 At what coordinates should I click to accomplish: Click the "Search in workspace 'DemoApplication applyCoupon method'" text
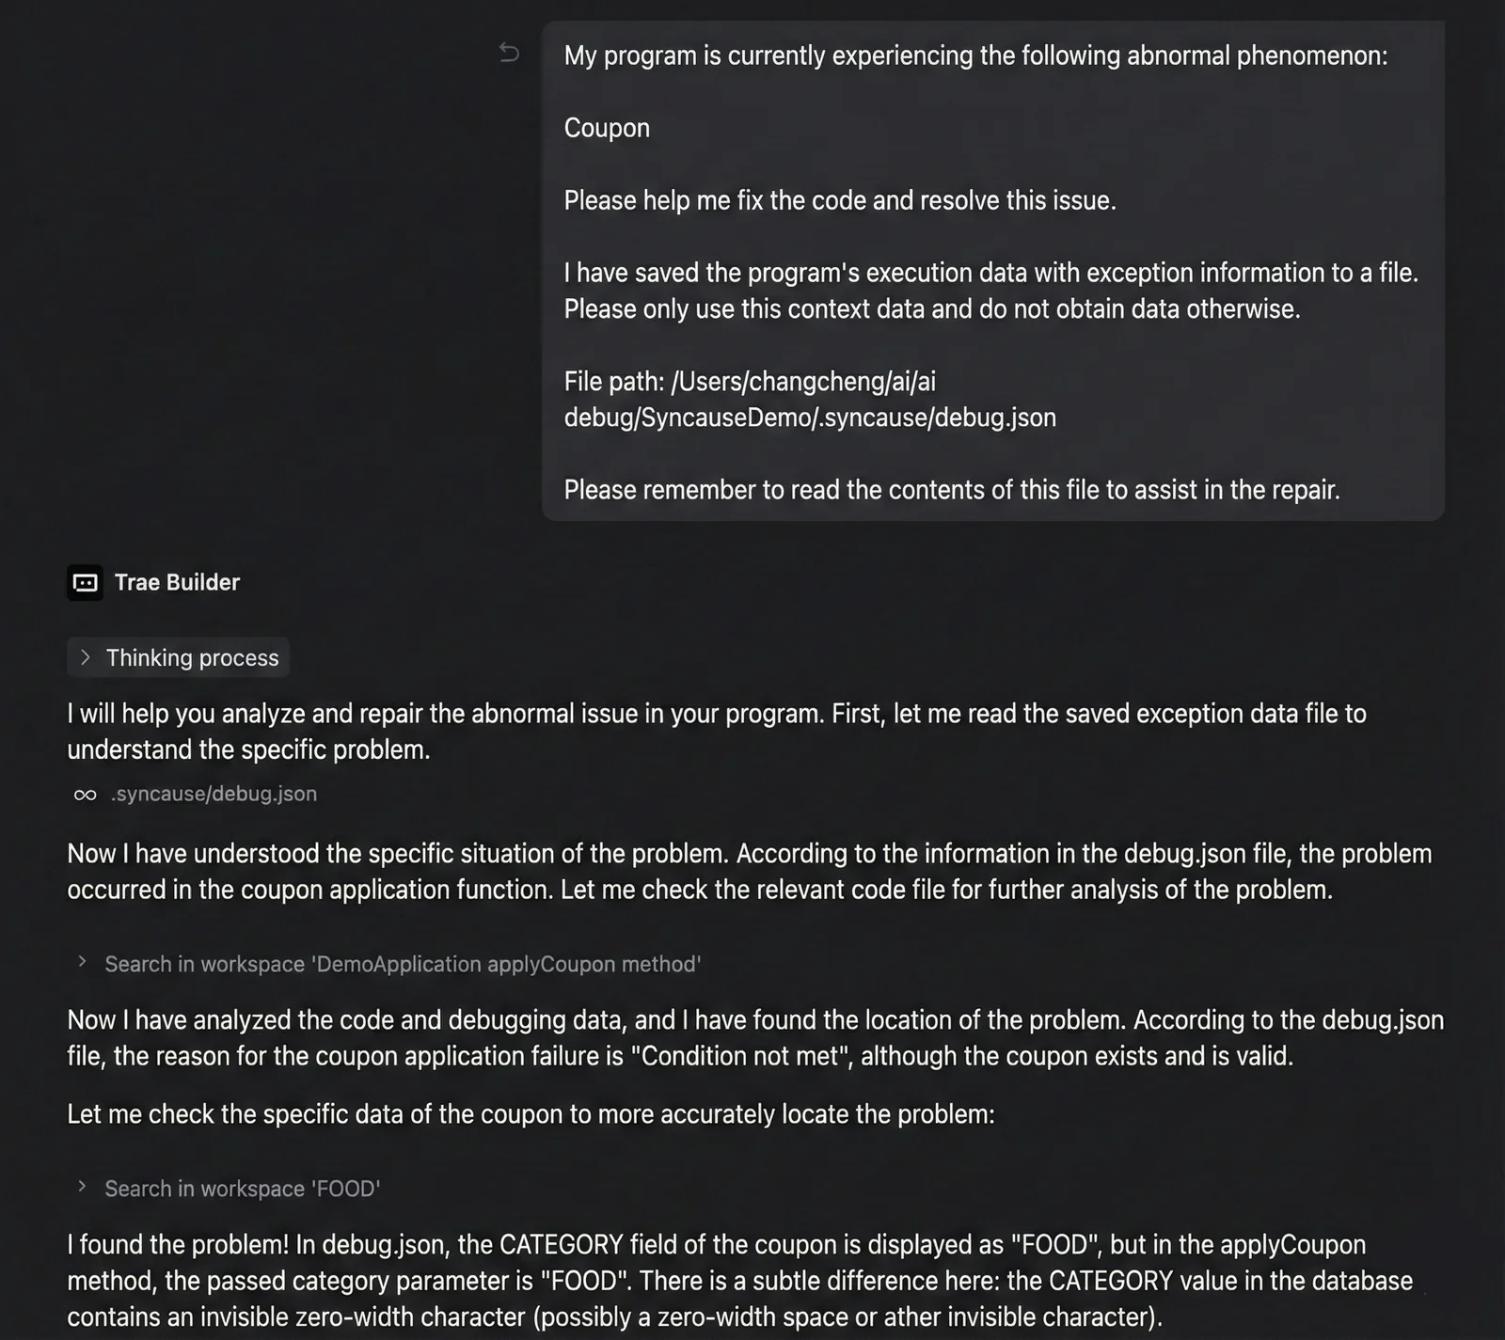coord(403,964)
